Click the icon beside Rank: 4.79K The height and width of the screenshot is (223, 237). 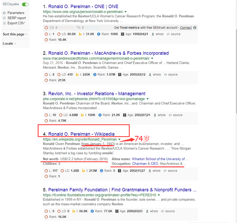46,121
